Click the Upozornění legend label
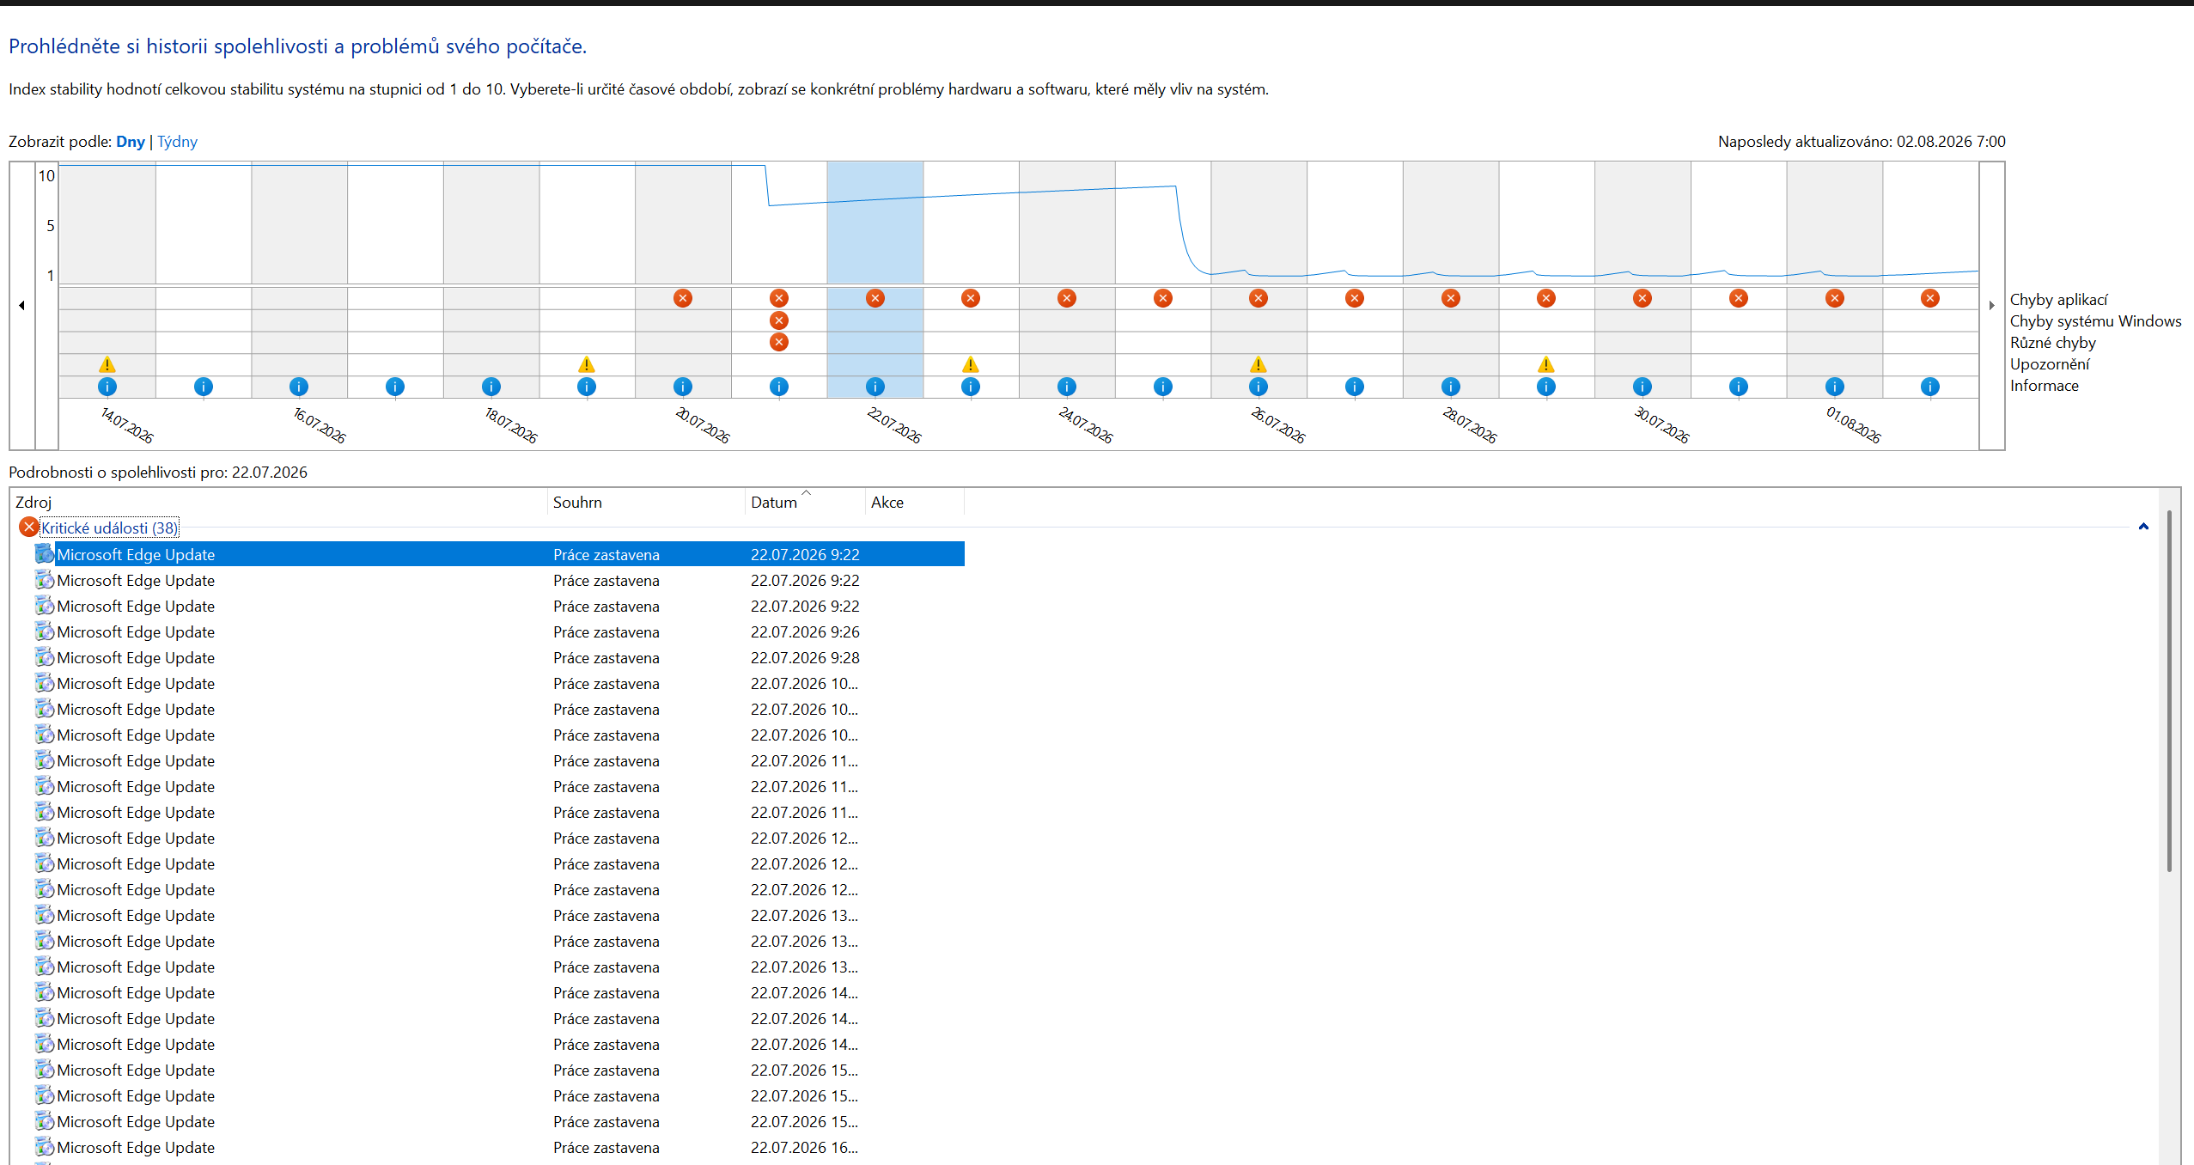 click(x=2050, y=363)
